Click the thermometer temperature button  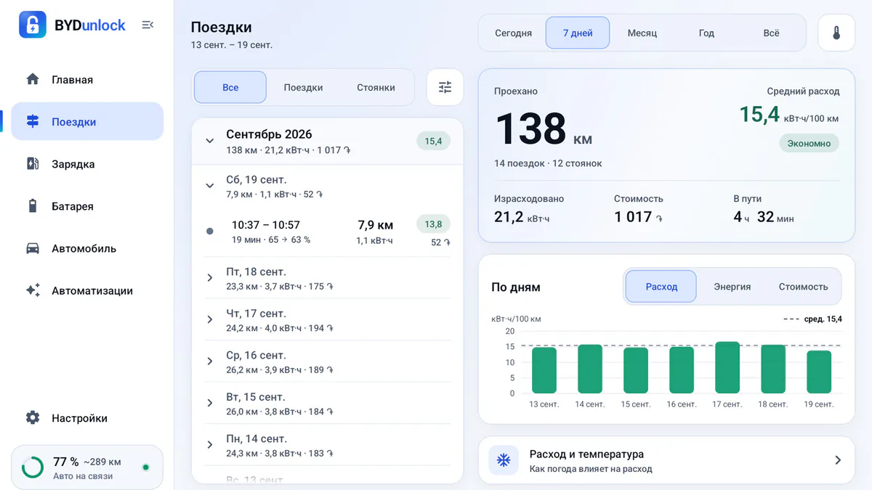(x=836, y=33)
